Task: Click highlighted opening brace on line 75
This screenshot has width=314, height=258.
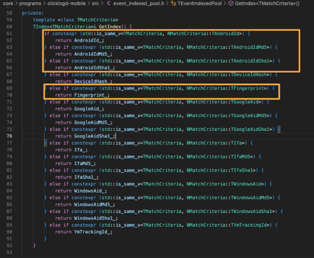Action: point(279,129)
